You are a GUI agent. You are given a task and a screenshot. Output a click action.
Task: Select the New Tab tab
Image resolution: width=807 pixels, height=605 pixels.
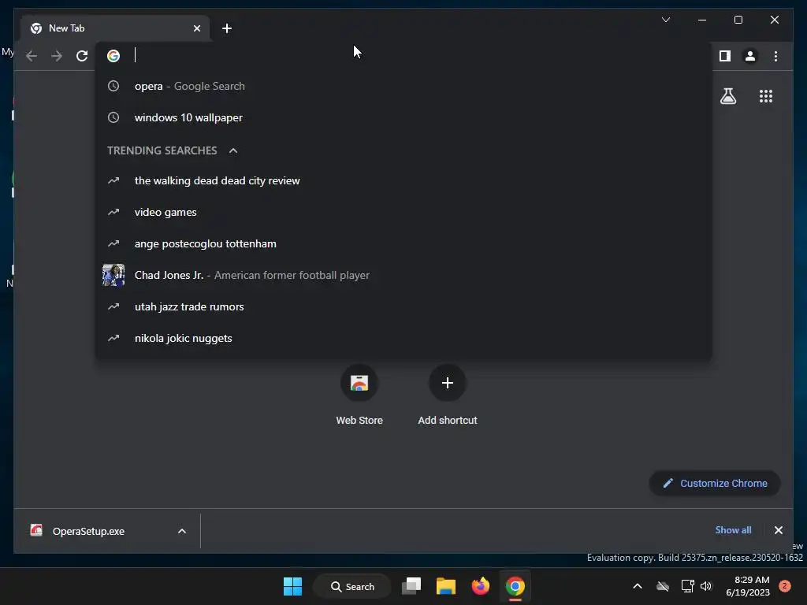115,28
